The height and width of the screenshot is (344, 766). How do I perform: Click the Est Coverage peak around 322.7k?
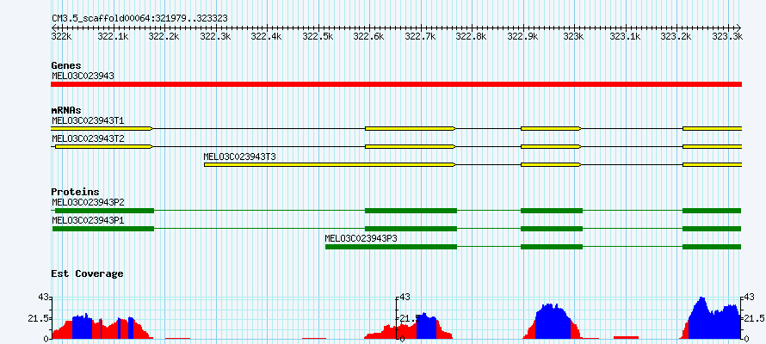pos(409,326)
